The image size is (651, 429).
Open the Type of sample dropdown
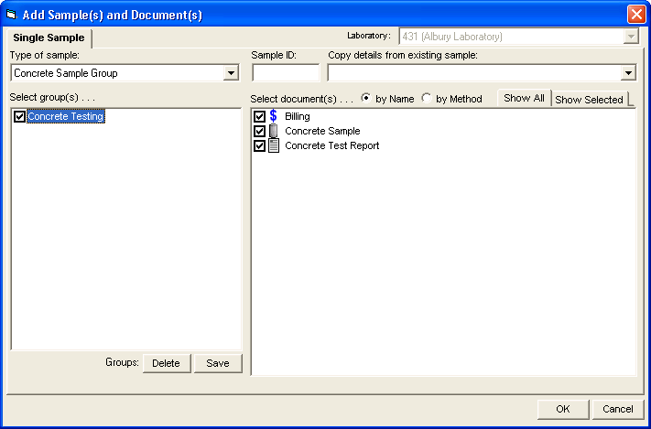tap(231, 73)
